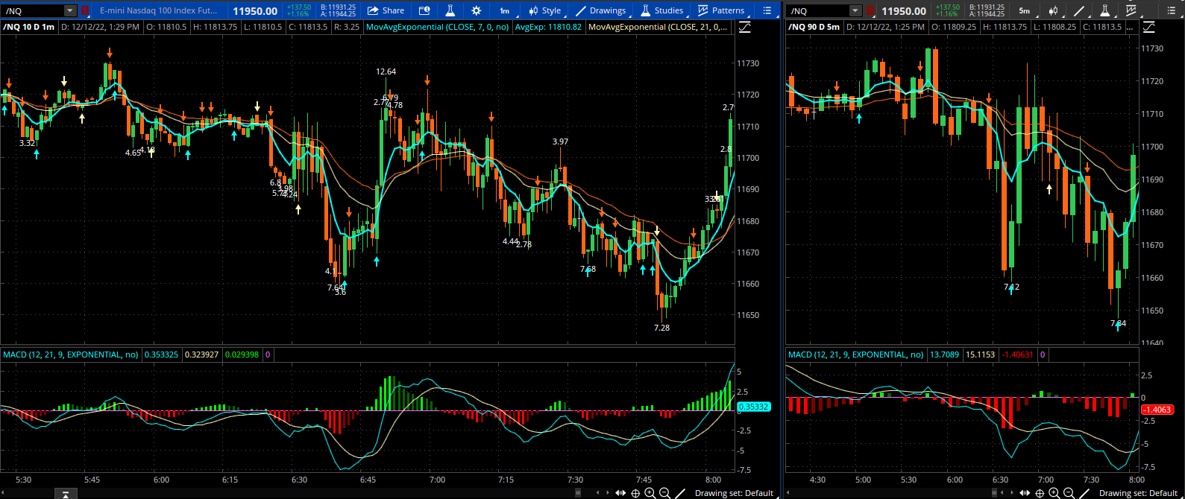Open Drawing set: Default under right chart

point(1138,493)
